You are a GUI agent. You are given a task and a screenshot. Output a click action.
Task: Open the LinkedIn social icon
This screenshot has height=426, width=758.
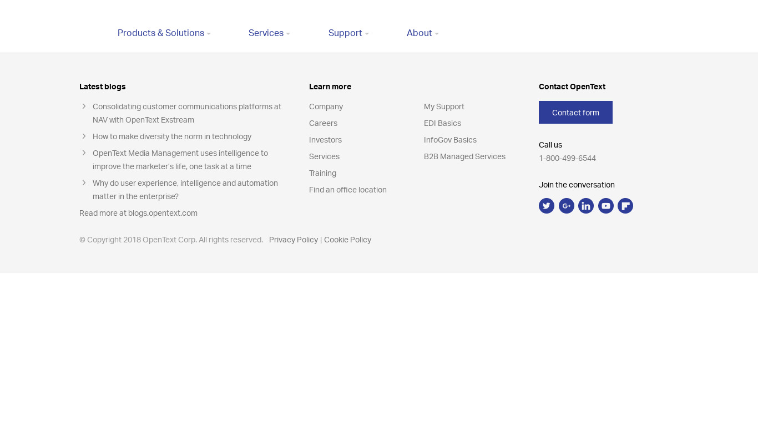(586, 206)
